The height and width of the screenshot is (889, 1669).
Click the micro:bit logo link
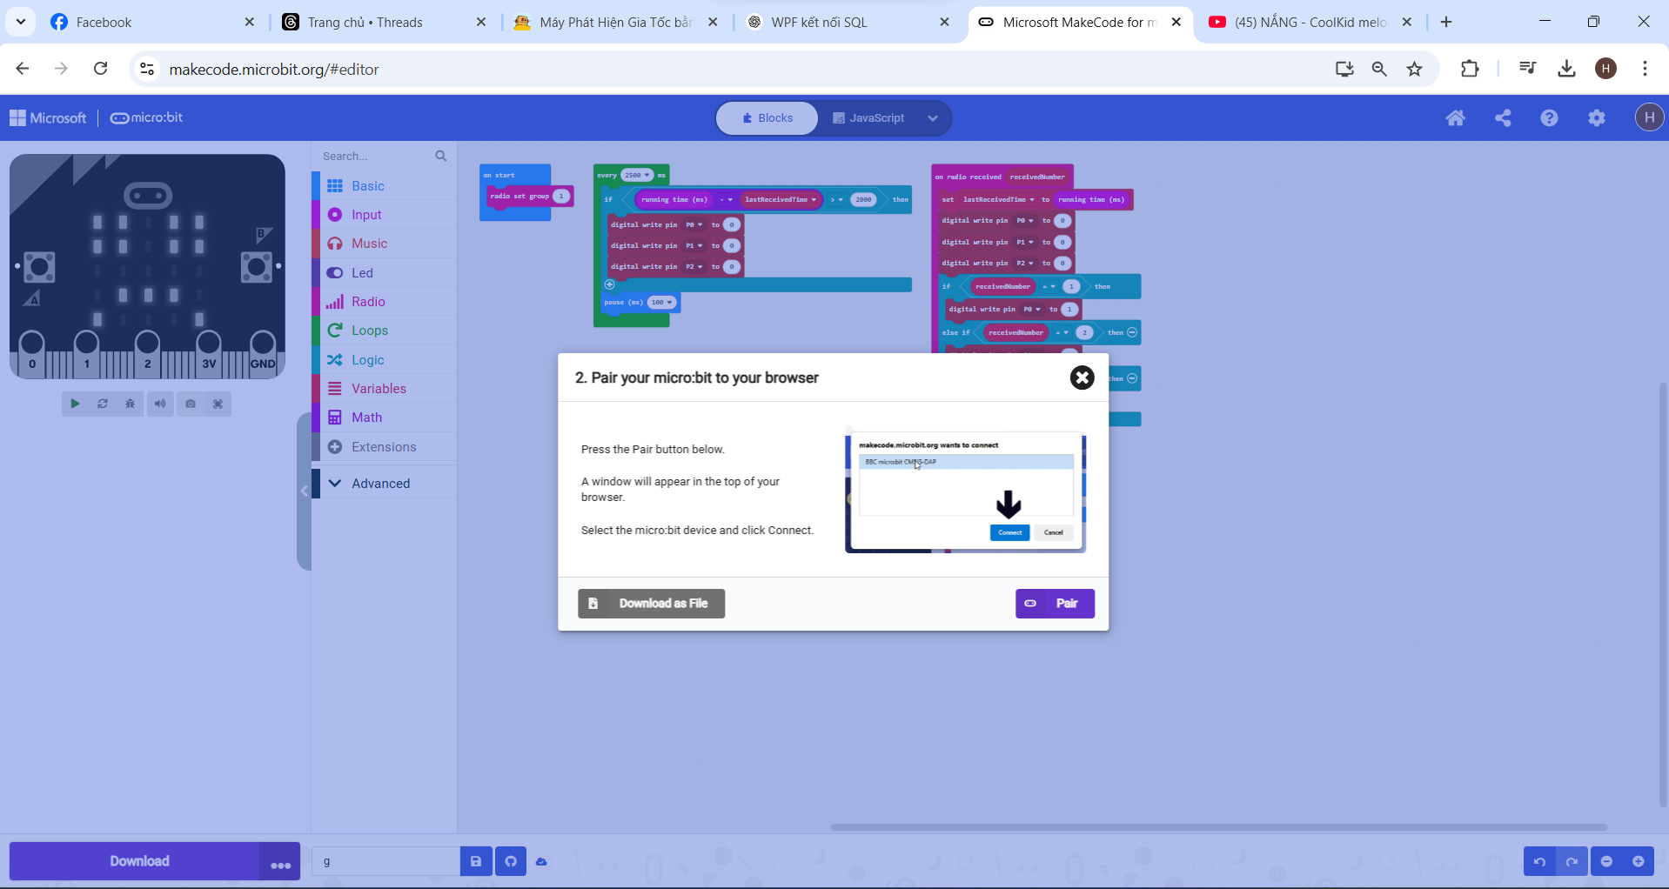[x=146, y=118]
